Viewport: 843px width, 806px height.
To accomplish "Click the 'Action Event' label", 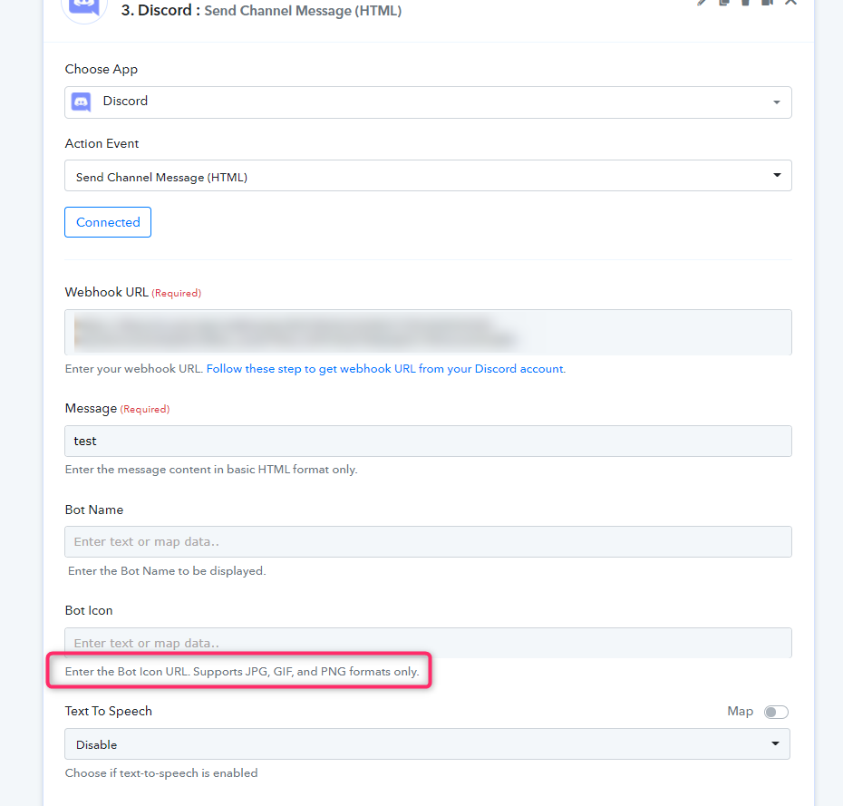I will click(x=102, y=143).
